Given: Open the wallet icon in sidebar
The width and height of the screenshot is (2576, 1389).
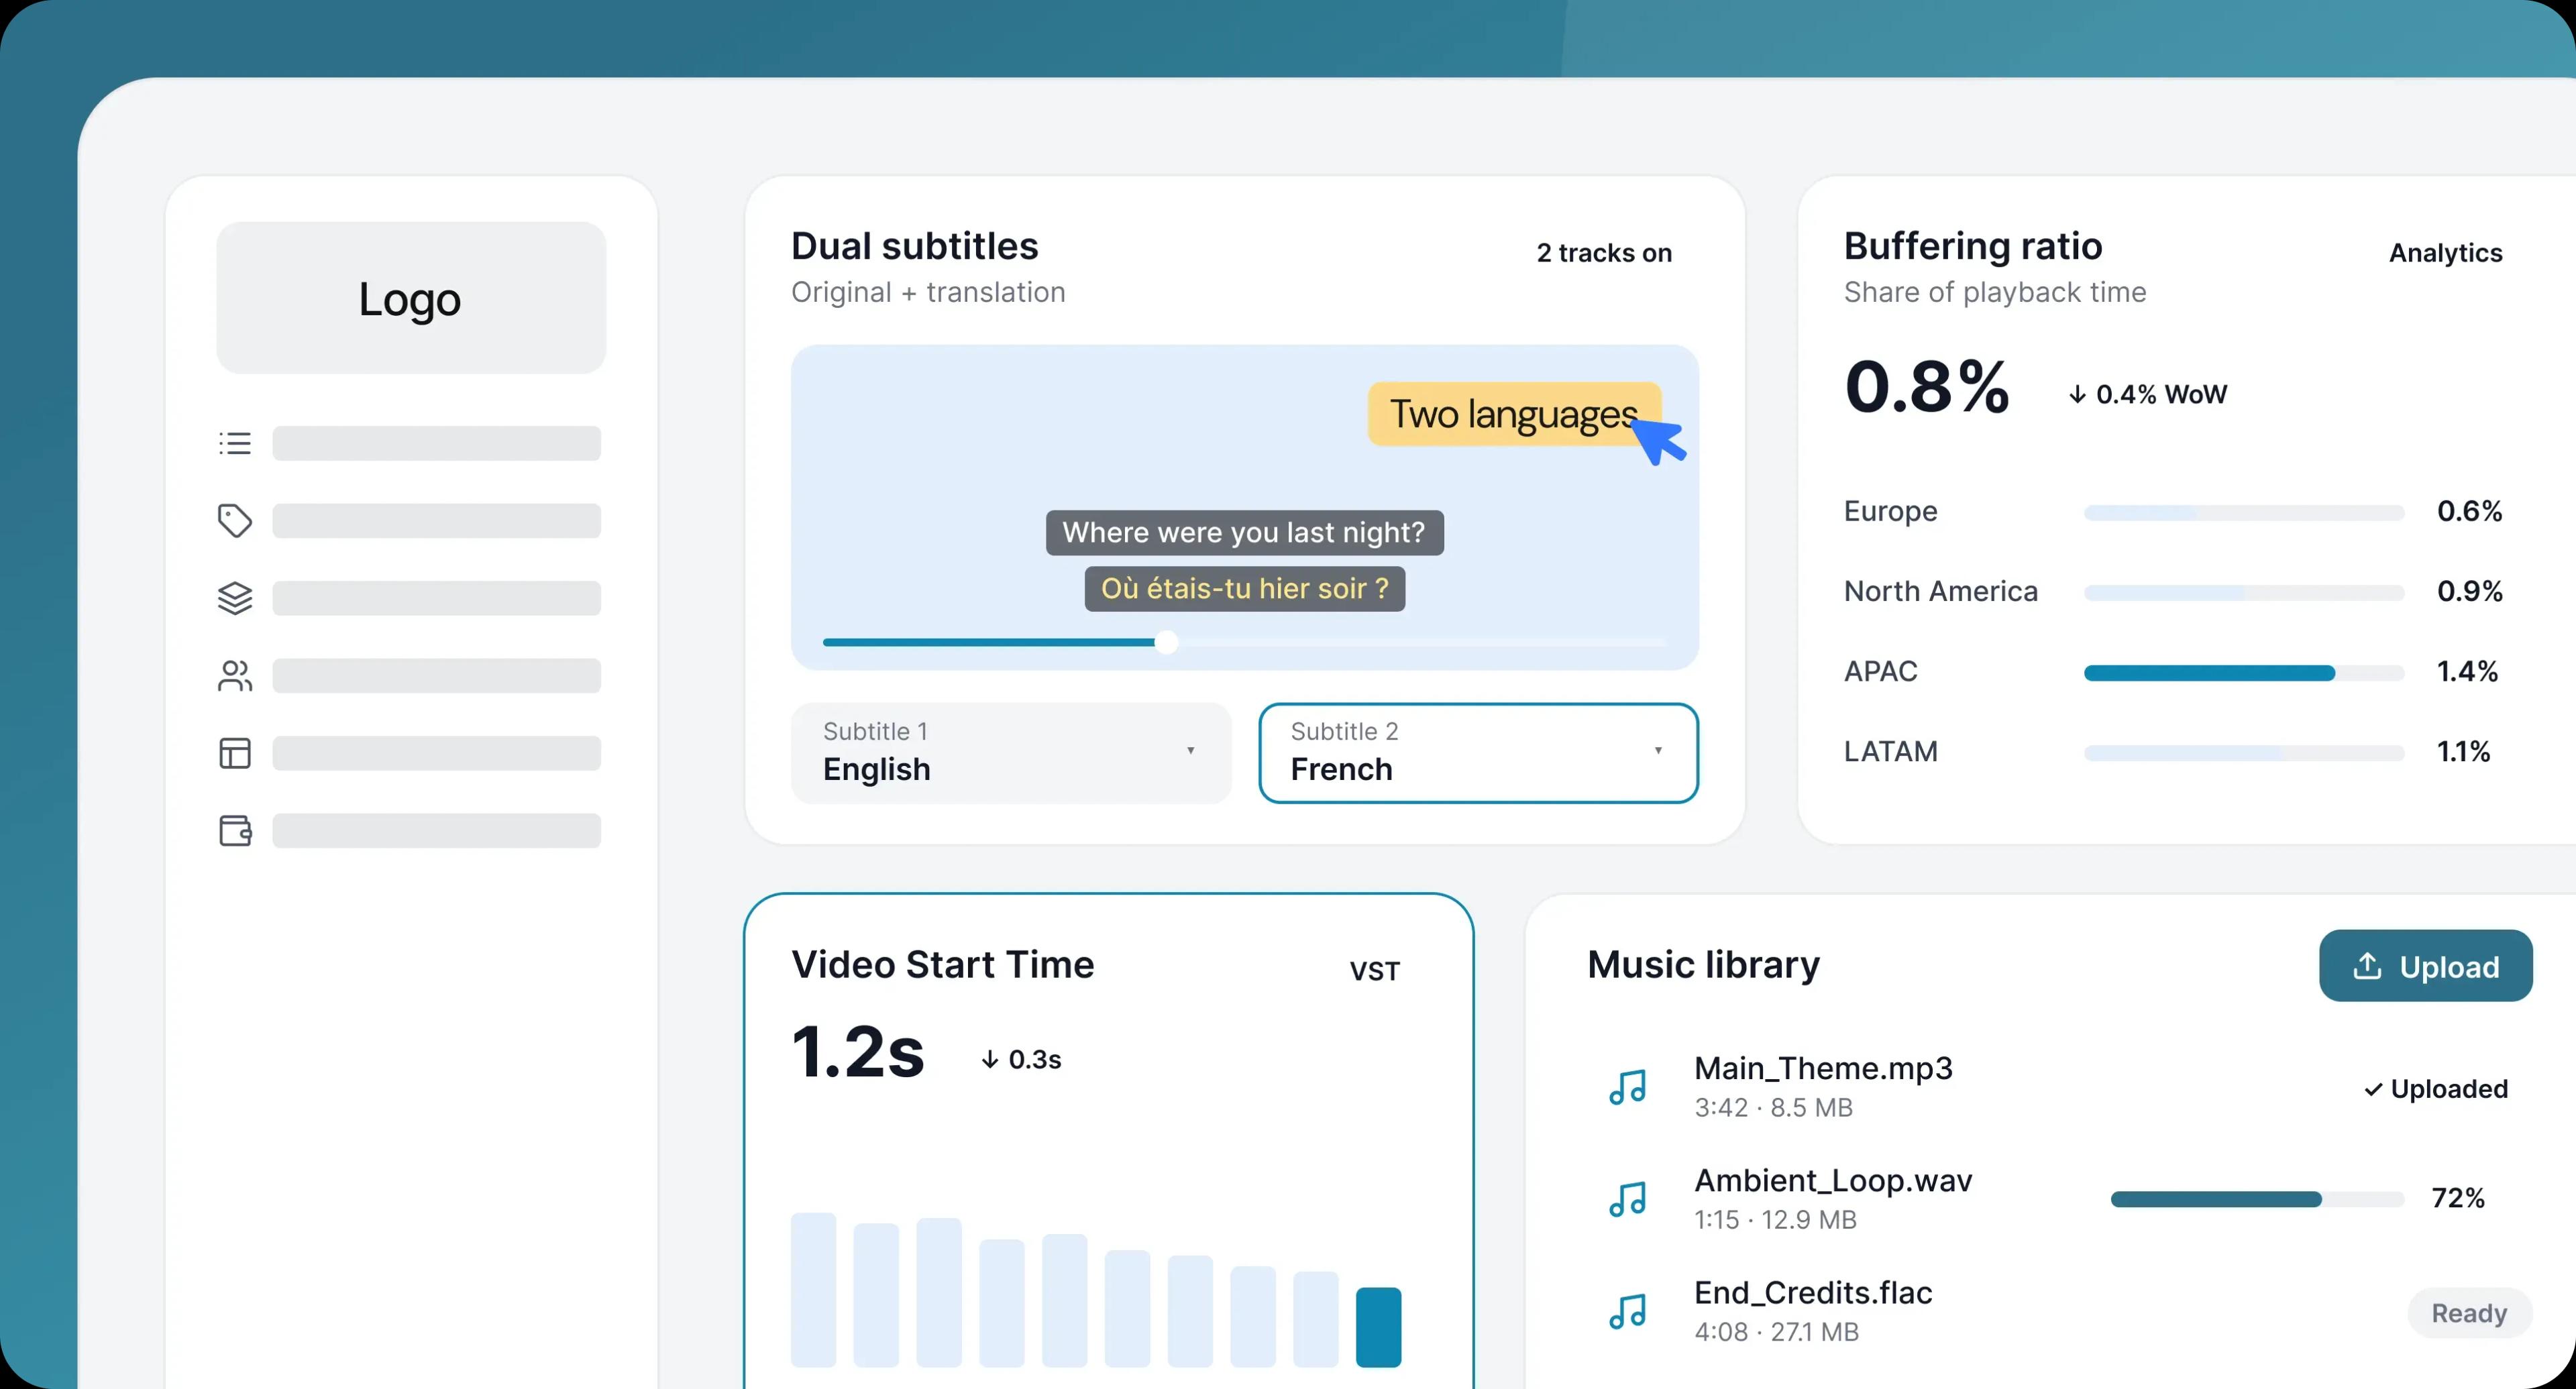Looking at the screenshot, I should coord(235,831).
